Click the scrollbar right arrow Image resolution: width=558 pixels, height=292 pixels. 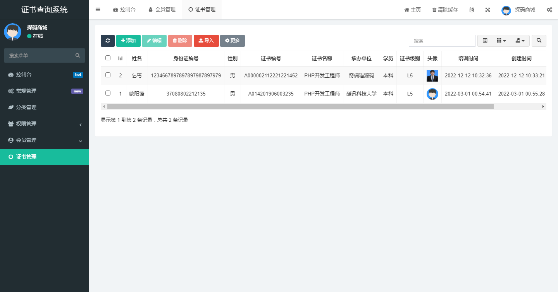tap(543, 106)
